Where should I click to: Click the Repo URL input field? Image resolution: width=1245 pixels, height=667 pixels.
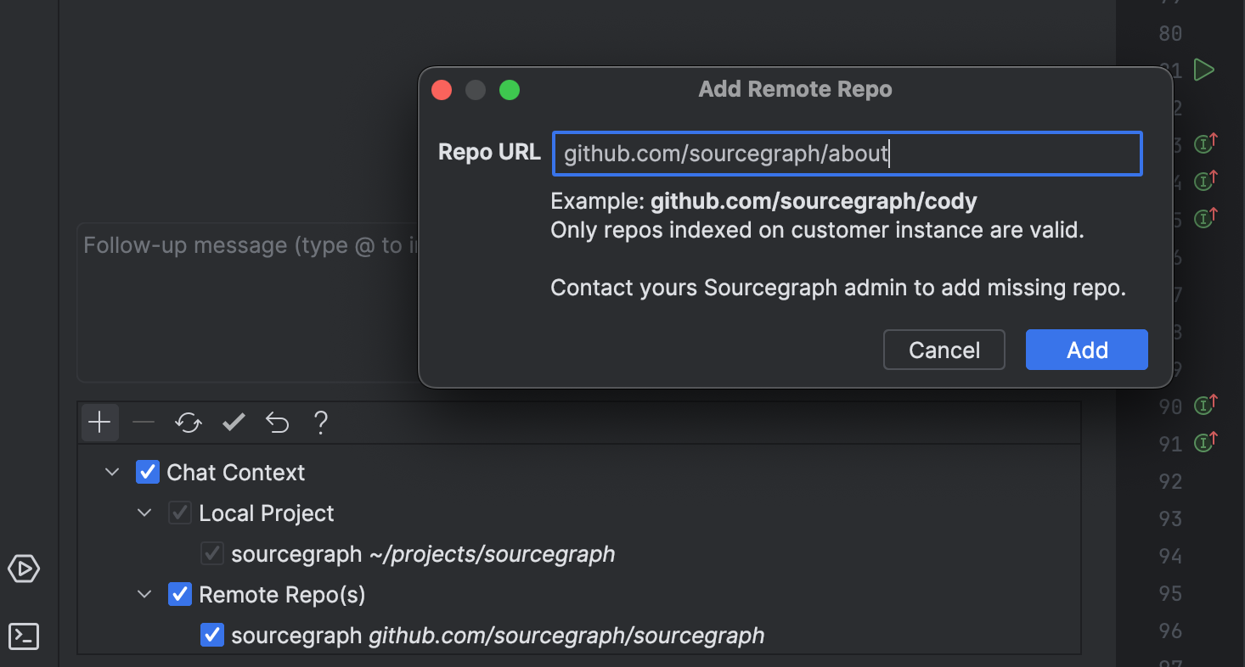(x=848, y=154)
